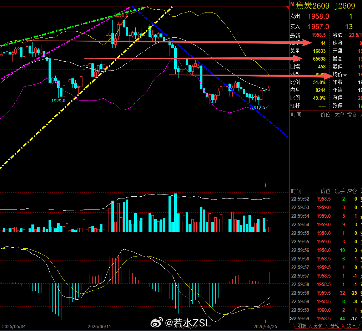This screenshot has height=331, width=362.
Task: Click the 最低 label
Action: pos(337,67)
